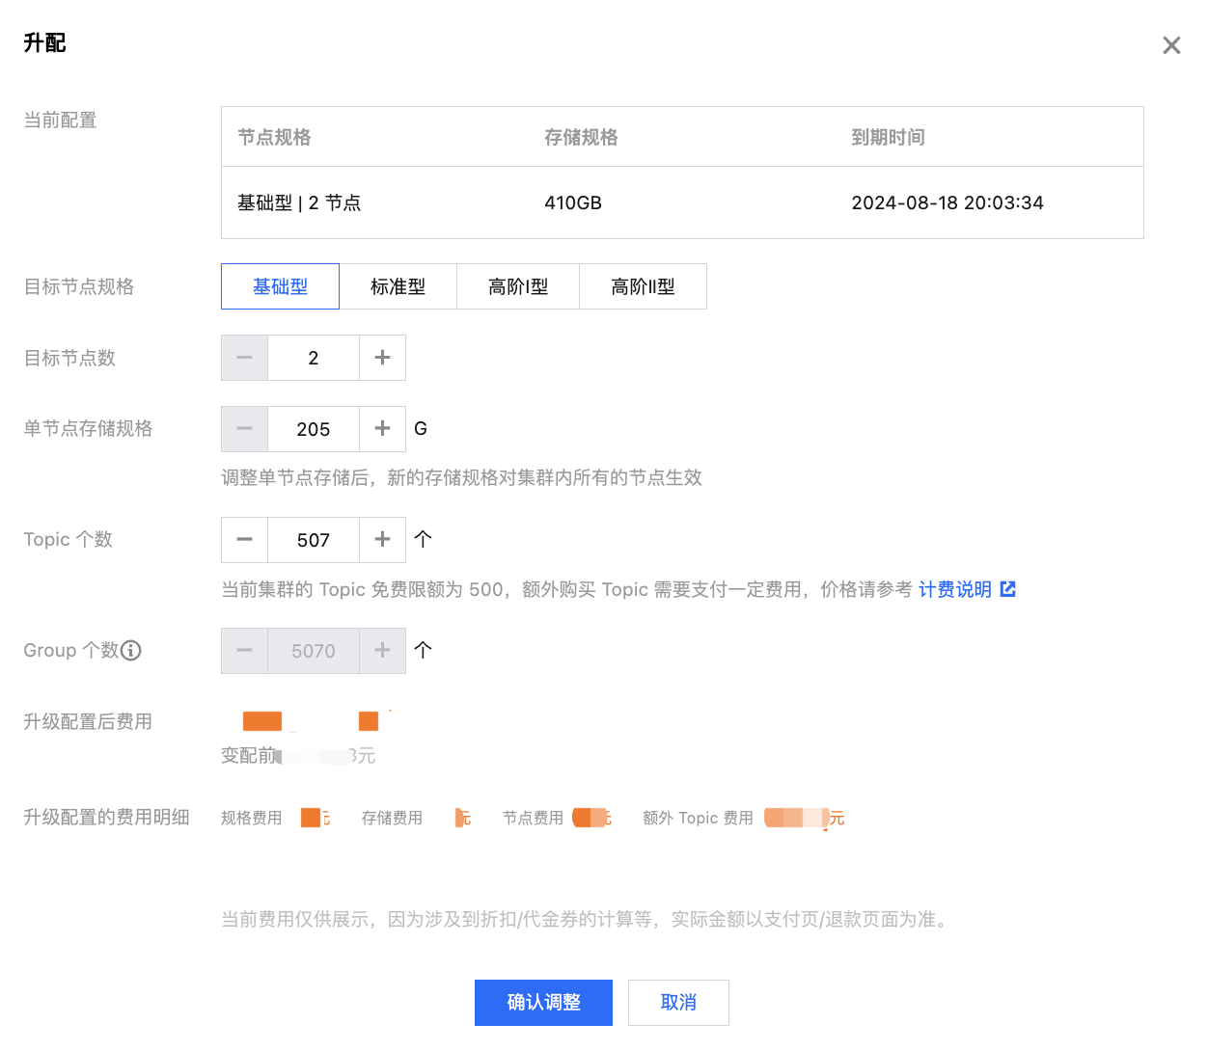Click the storage adjustment hint text
1208x1051 pixels.
461,477
